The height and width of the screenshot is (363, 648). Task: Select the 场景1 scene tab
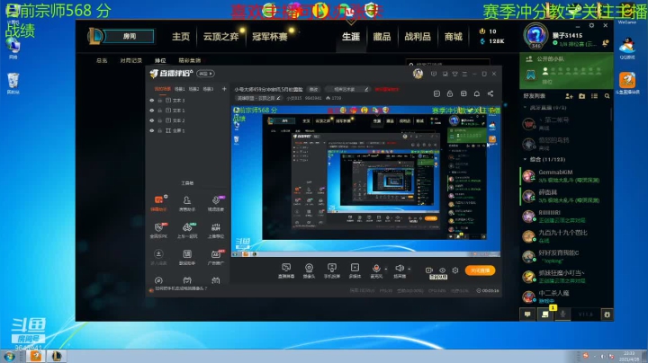pyautogui.click(x=179, y=89)
